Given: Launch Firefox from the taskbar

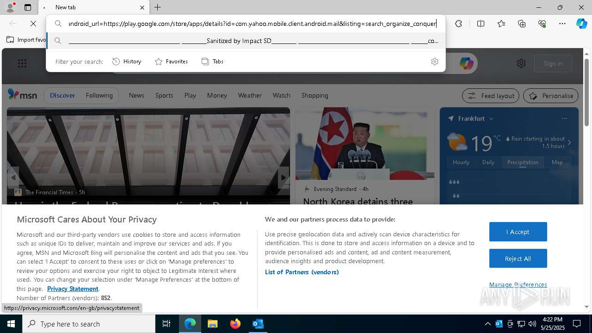Looking at the screenshot, I should pyautogui.click(x=235, y=324).
